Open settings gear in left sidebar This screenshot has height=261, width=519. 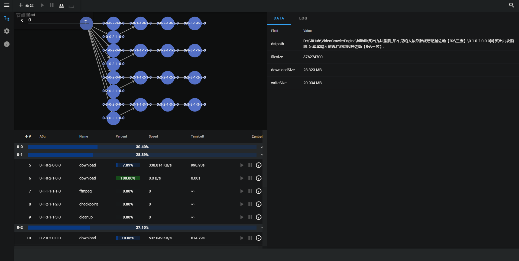(x=7, y=31)
